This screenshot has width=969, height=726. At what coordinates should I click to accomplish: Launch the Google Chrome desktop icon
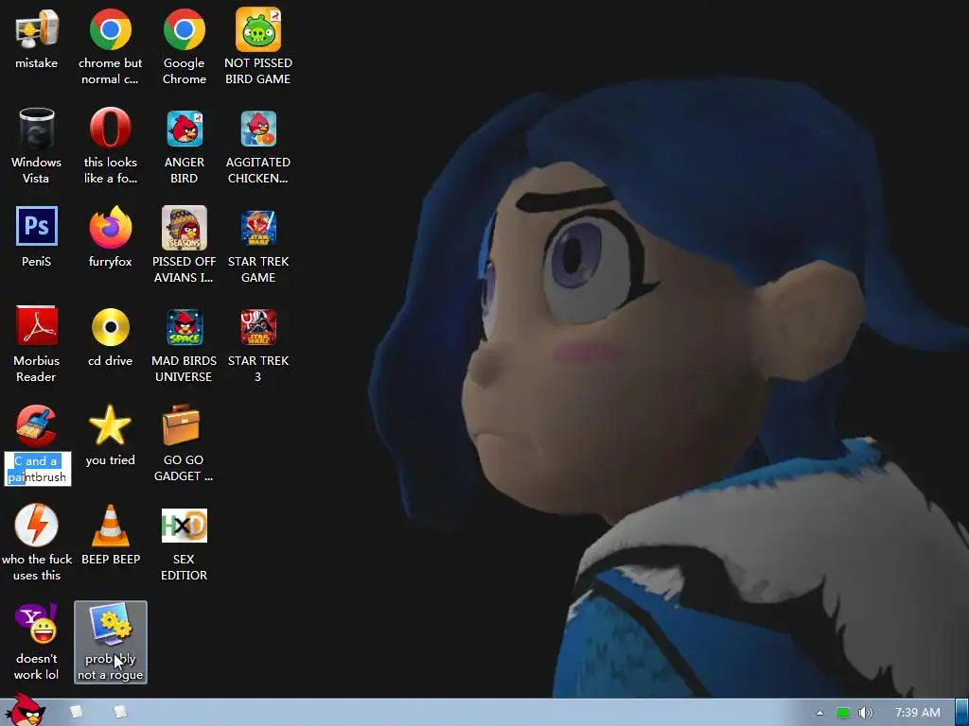[185, 29]
